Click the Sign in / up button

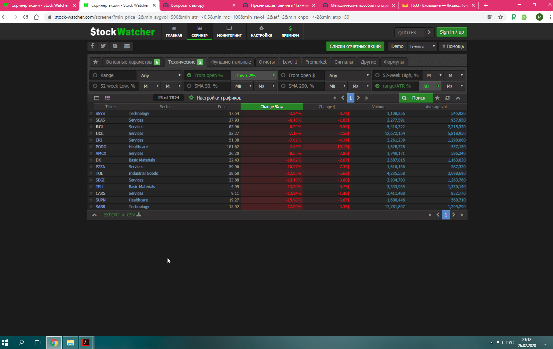452,32
